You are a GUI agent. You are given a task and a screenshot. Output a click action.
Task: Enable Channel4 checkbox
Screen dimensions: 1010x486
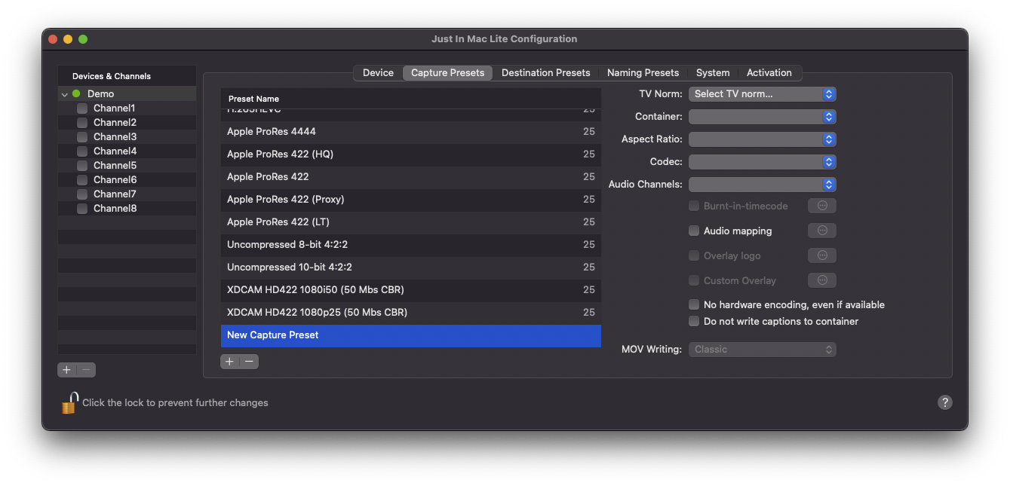82,151
